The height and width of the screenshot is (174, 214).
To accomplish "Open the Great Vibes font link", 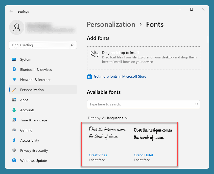I will 98,155.
